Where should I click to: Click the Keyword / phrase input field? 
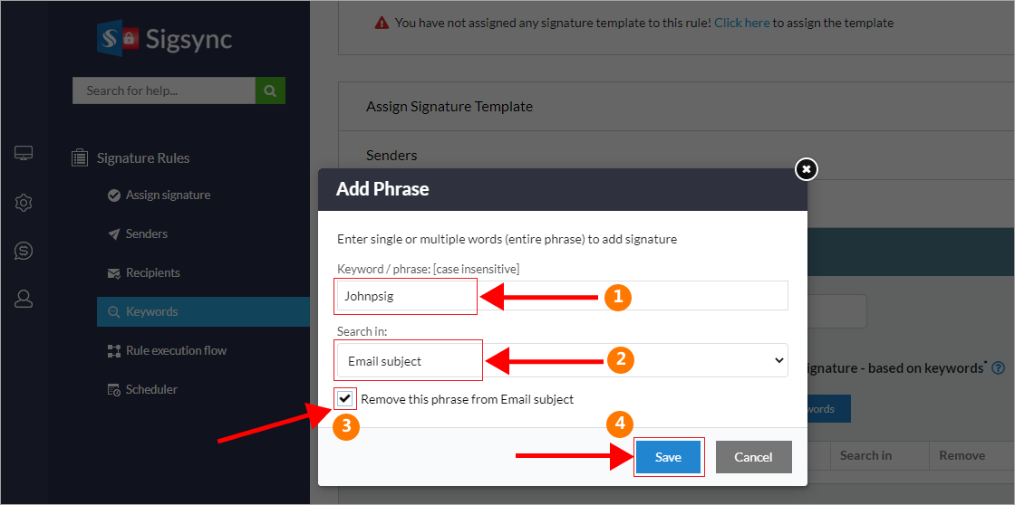click(562, 296)
